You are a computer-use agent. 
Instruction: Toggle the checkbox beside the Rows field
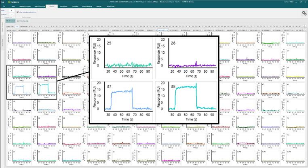[17, 12]
